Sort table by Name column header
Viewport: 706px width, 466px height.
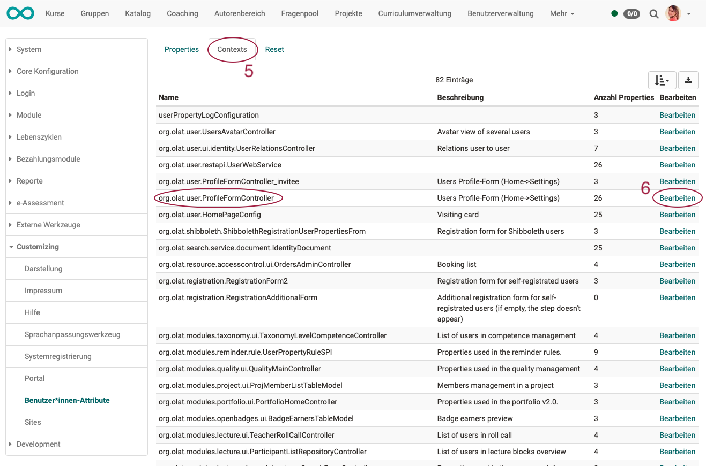[168, 97]
